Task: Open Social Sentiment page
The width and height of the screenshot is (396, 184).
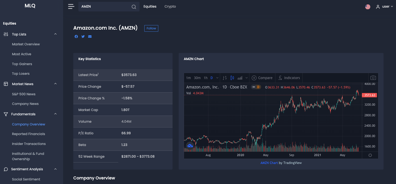Action: tap(26, 179)
